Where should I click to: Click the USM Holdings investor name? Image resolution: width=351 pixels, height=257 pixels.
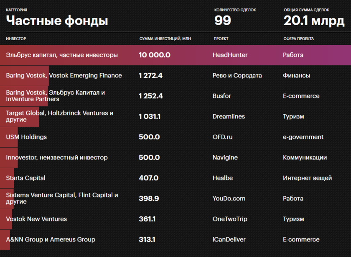[x=26, y=137]
